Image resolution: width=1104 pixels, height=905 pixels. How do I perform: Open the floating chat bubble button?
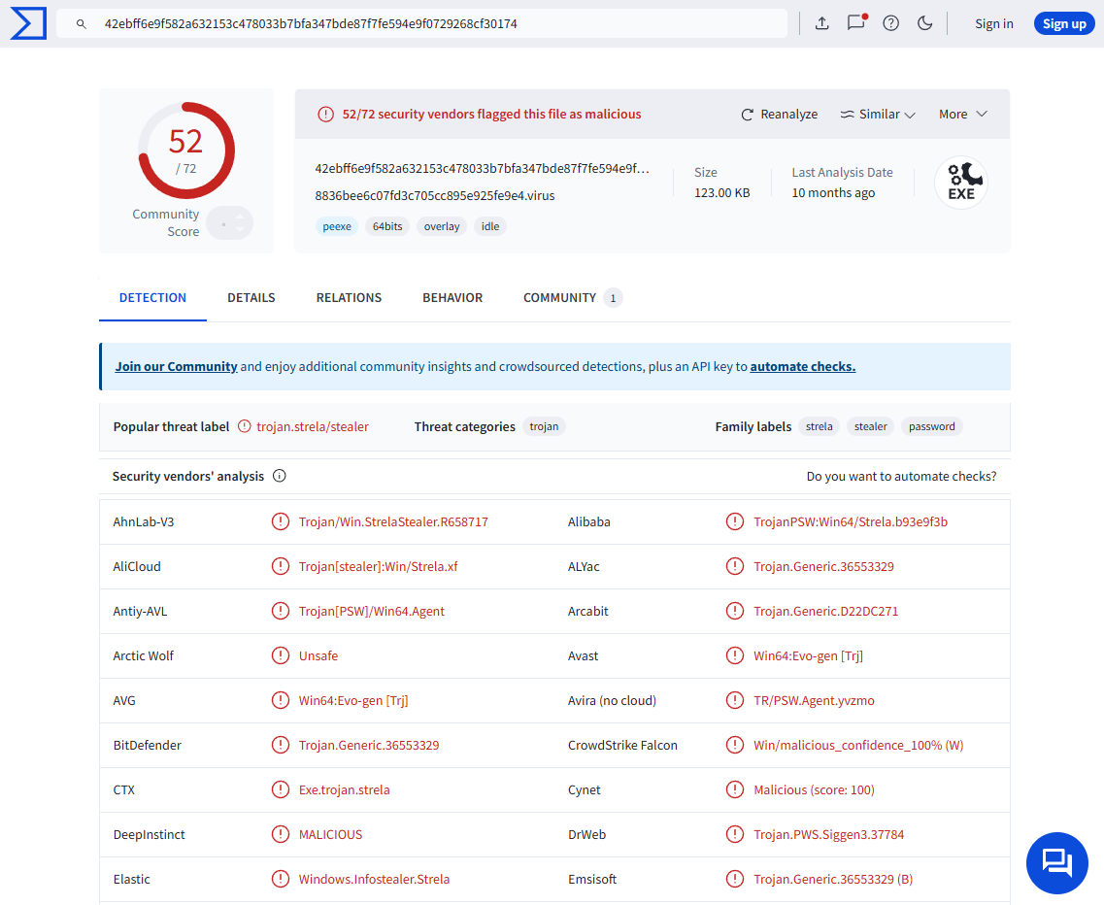[x=1056, y=862]
